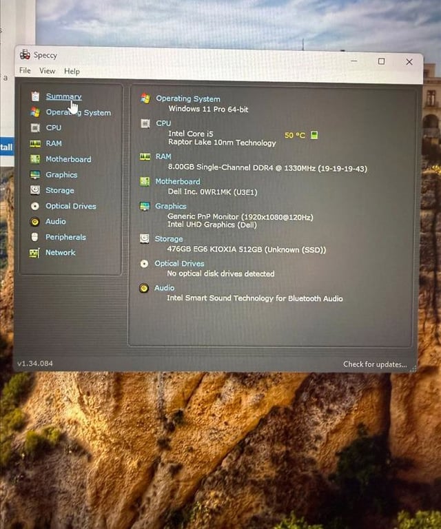Screen dimensions: 441x529
Task: Click the Storage icon in summary panel
Action: (x=145, y=238)
